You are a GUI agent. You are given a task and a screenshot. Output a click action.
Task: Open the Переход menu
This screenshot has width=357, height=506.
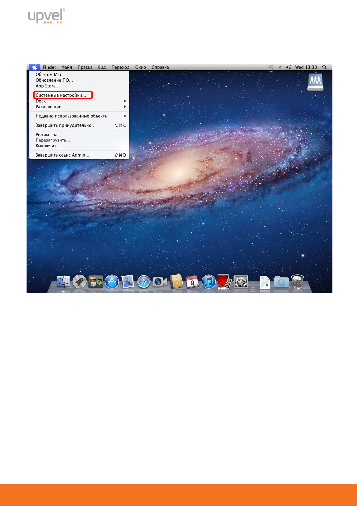coord(120,67)
